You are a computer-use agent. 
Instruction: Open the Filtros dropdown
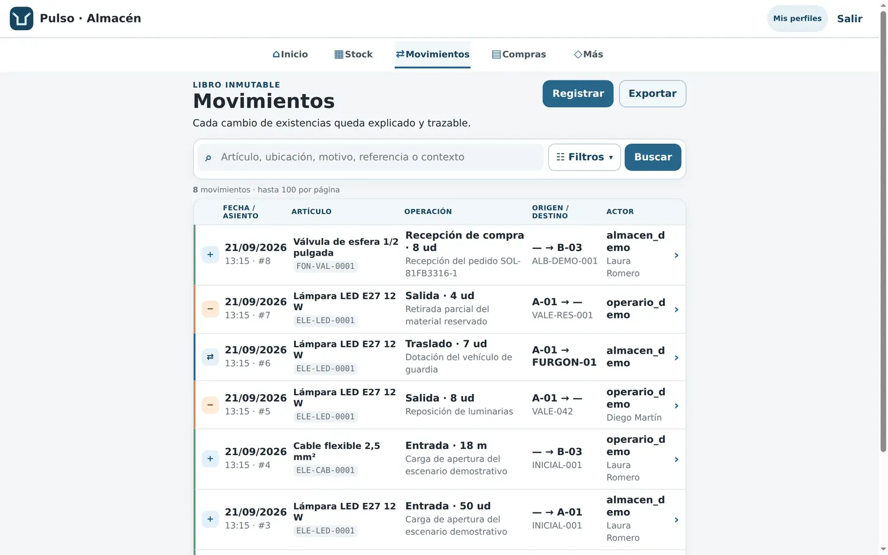tap(584, 157)
